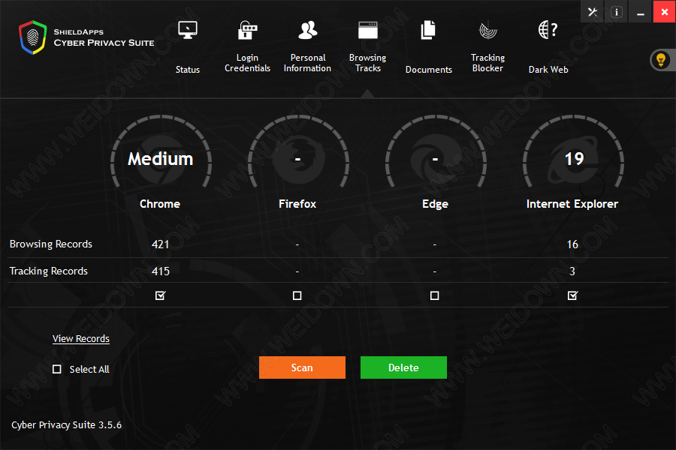Image resolution: width=676 pixels, height=450 pixels.
Task: Close the Cyber Privacy Suite window
Action: coord(665,12)
